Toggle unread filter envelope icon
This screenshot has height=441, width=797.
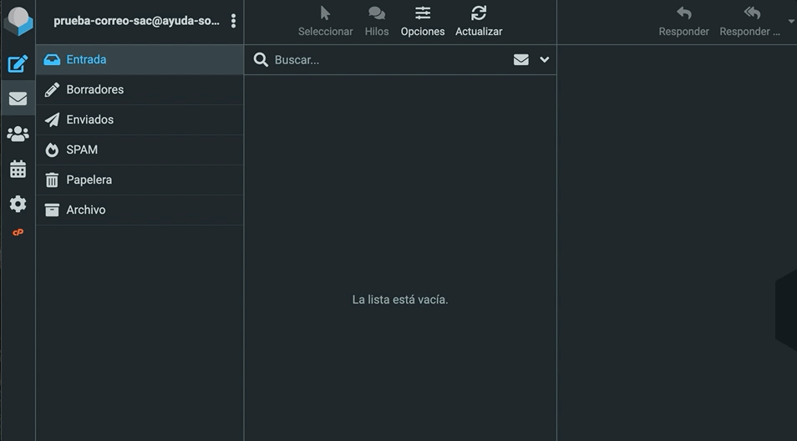pos(521,60)
